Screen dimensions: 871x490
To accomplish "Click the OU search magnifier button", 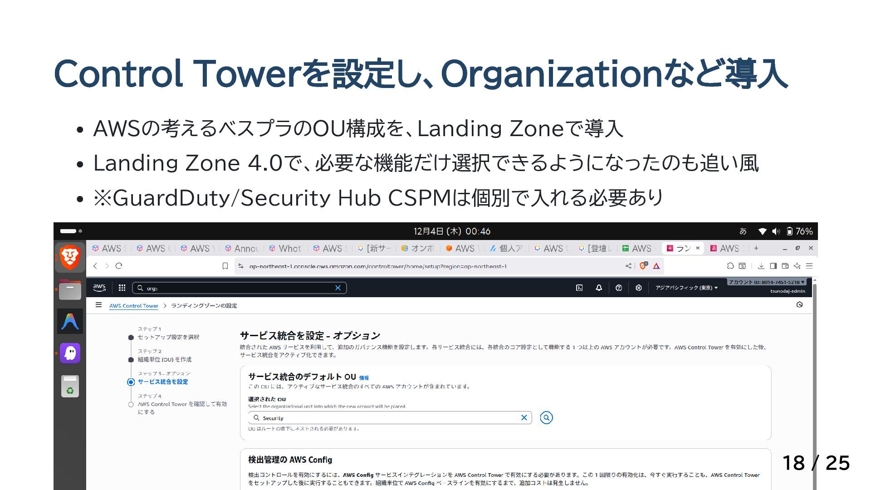I will pyautogui.click(x=546, y=417).
